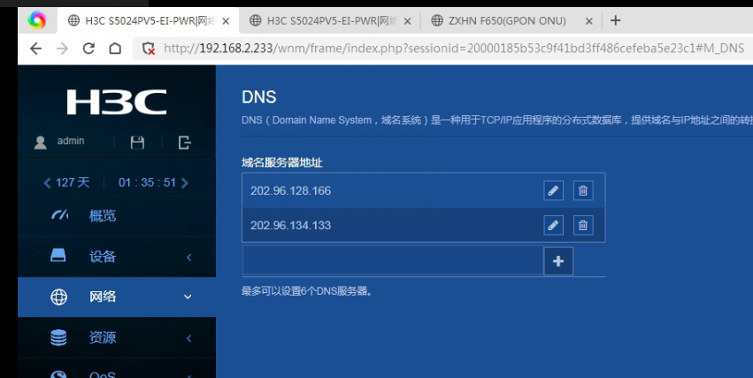Select the 202.96.128.166 address text

pos(290,190)
